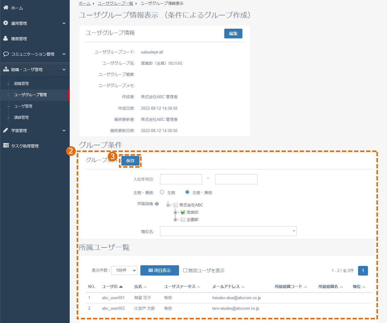
Task: Click the gear icon for 運用管理
Action: 6,23
